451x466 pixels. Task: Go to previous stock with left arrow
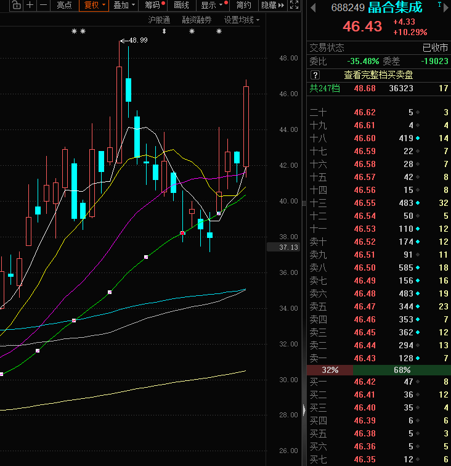312,7
